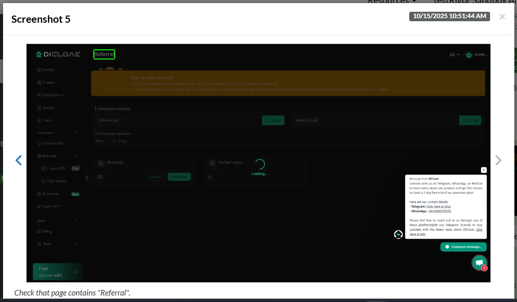This screenshot has width=517, height=302.
Task: Go to the next screenshot with right arrow
Action: [498, 160]
